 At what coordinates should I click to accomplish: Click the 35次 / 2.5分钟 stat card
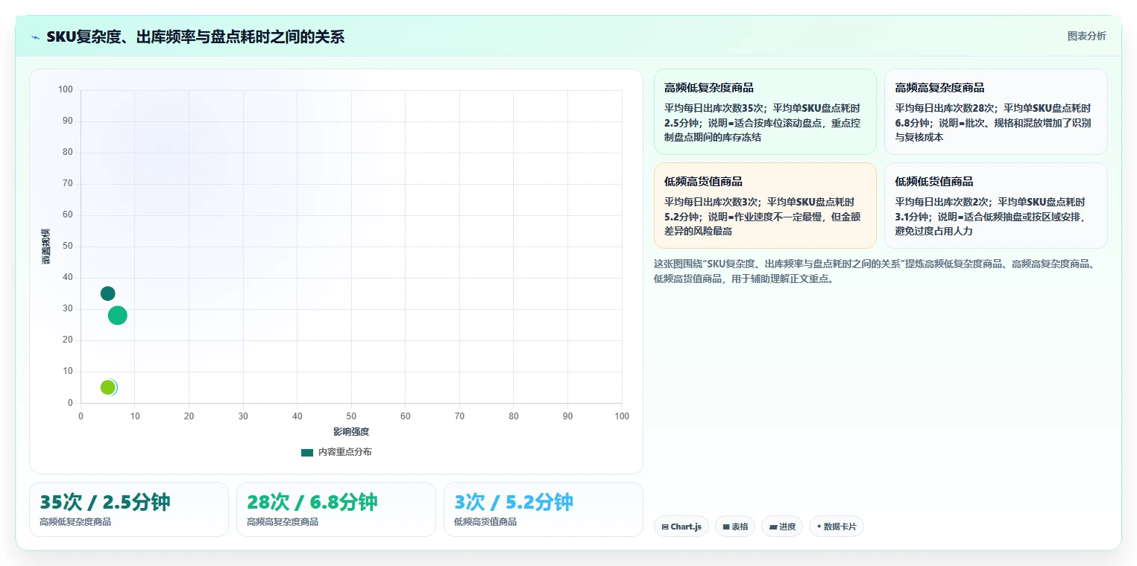(129, 509)
